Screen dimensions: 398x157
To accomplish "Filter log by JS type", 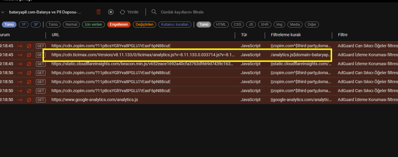I will [x=251, y=25].
